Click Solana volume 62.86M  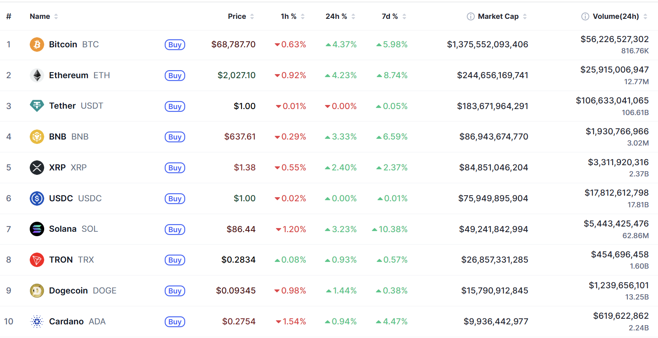[636, 236]
